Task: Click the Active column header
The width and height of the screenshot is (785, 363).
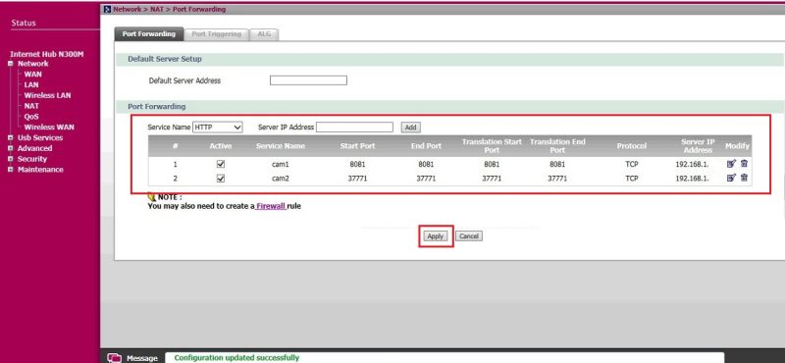Action: [220, 146]
